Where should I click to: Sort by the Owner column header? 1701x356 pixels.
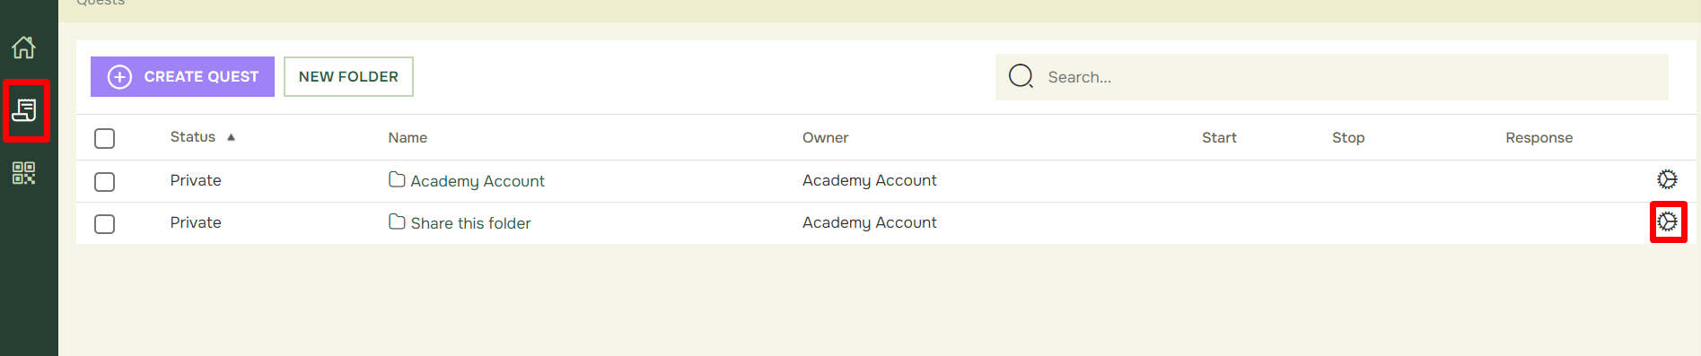pos(825,137)
